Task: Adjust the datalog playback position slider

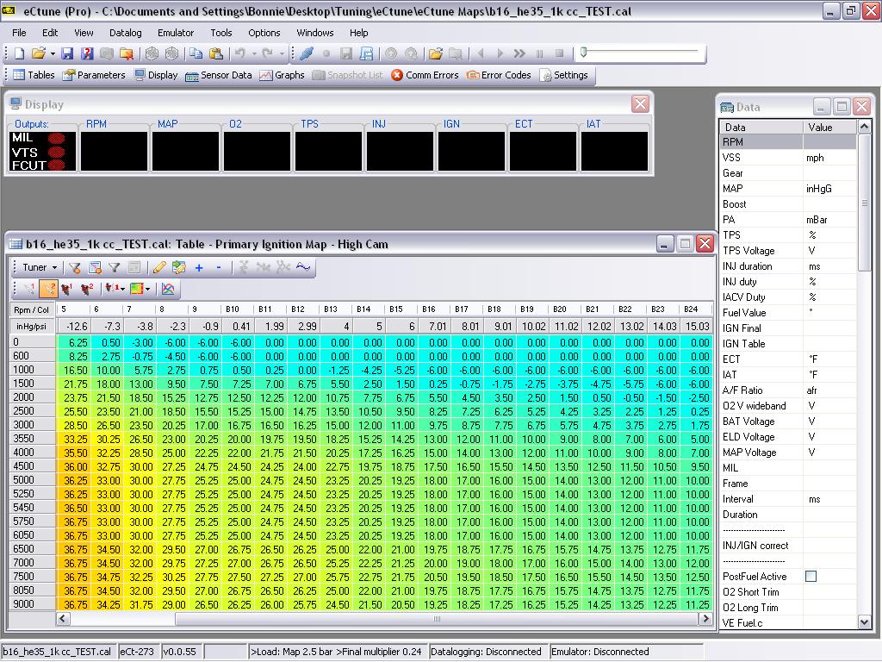Action: 584,53
